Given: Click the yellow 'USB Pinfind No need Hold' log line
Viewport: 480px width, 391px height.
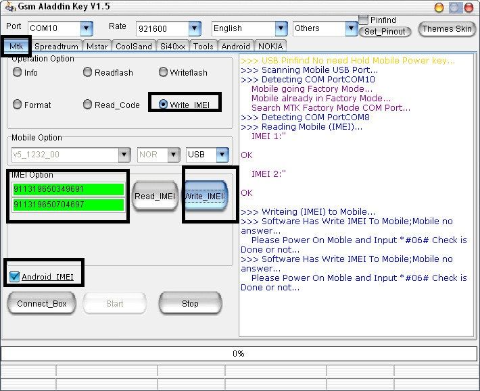Looking at the screenshot, I should 347,61.
